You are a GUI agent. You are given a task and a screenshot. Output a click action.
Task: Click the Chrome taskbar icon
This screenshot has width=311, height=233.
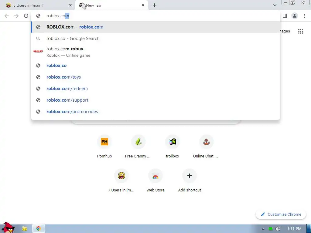(x=39, y=229)
